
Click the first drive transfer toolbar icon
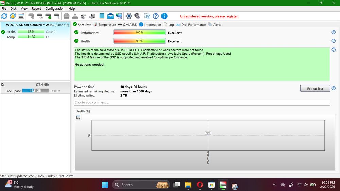[84, 16]
